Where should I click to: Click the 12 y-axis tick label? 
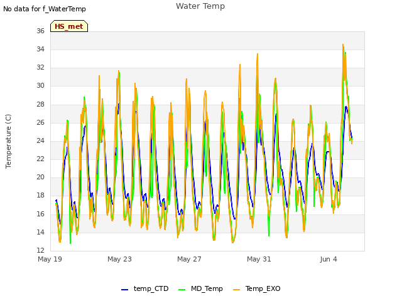coord(40,250)
